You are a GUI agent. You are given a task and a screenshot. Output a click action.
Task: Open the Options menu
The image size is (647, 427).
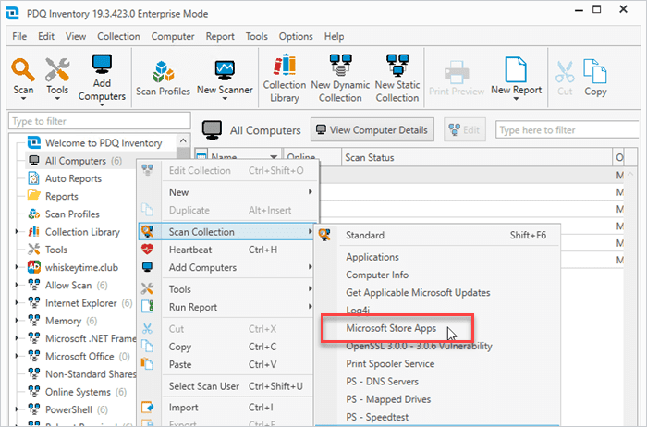(x=296, y=36)
